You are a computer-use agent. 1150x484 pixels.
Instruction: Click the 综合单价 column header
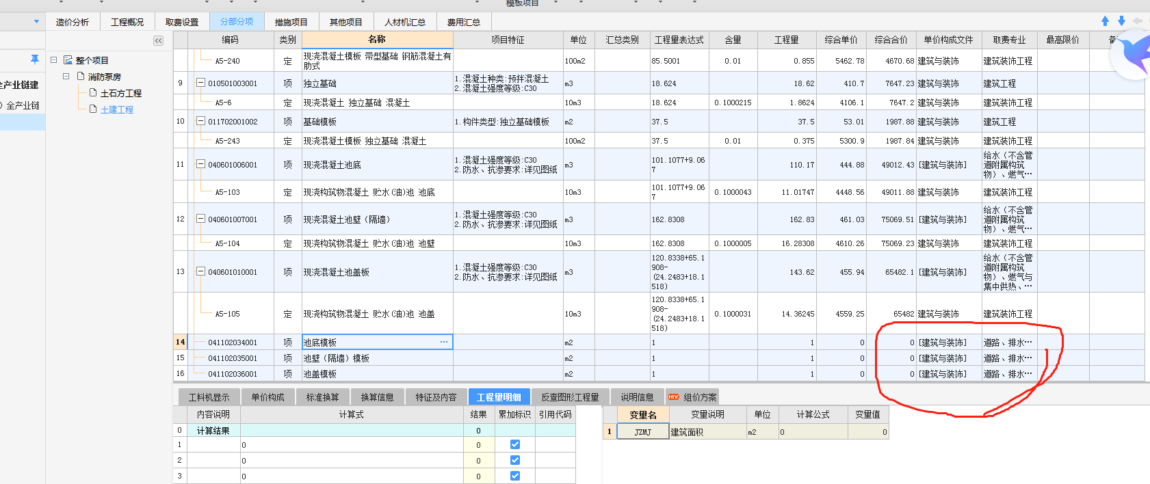841,40
